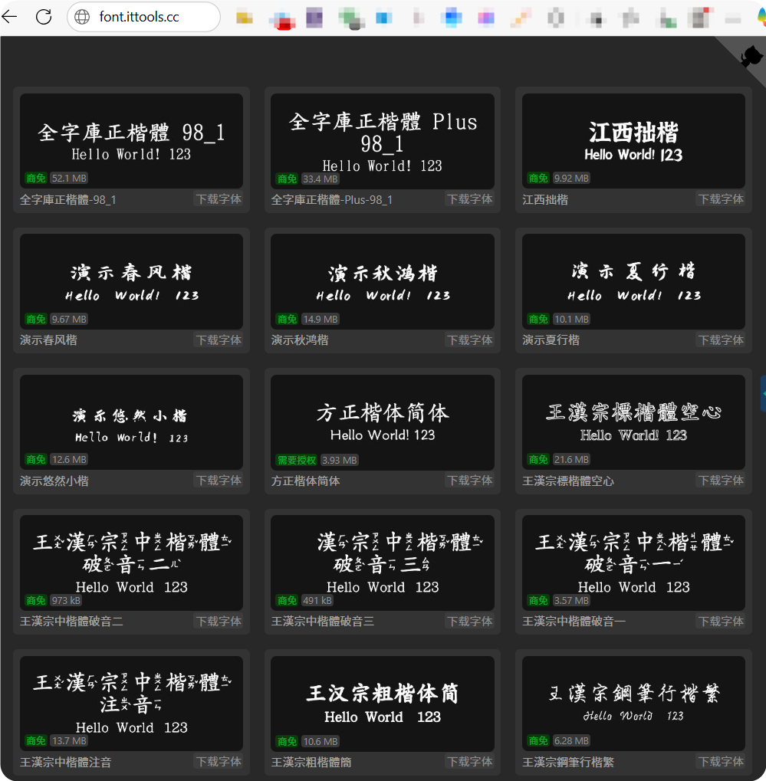The height and width of the screenshot is (781, 766).
Task: Click the 商免 tag on 江西拙楷
Action: pos(538,179)
